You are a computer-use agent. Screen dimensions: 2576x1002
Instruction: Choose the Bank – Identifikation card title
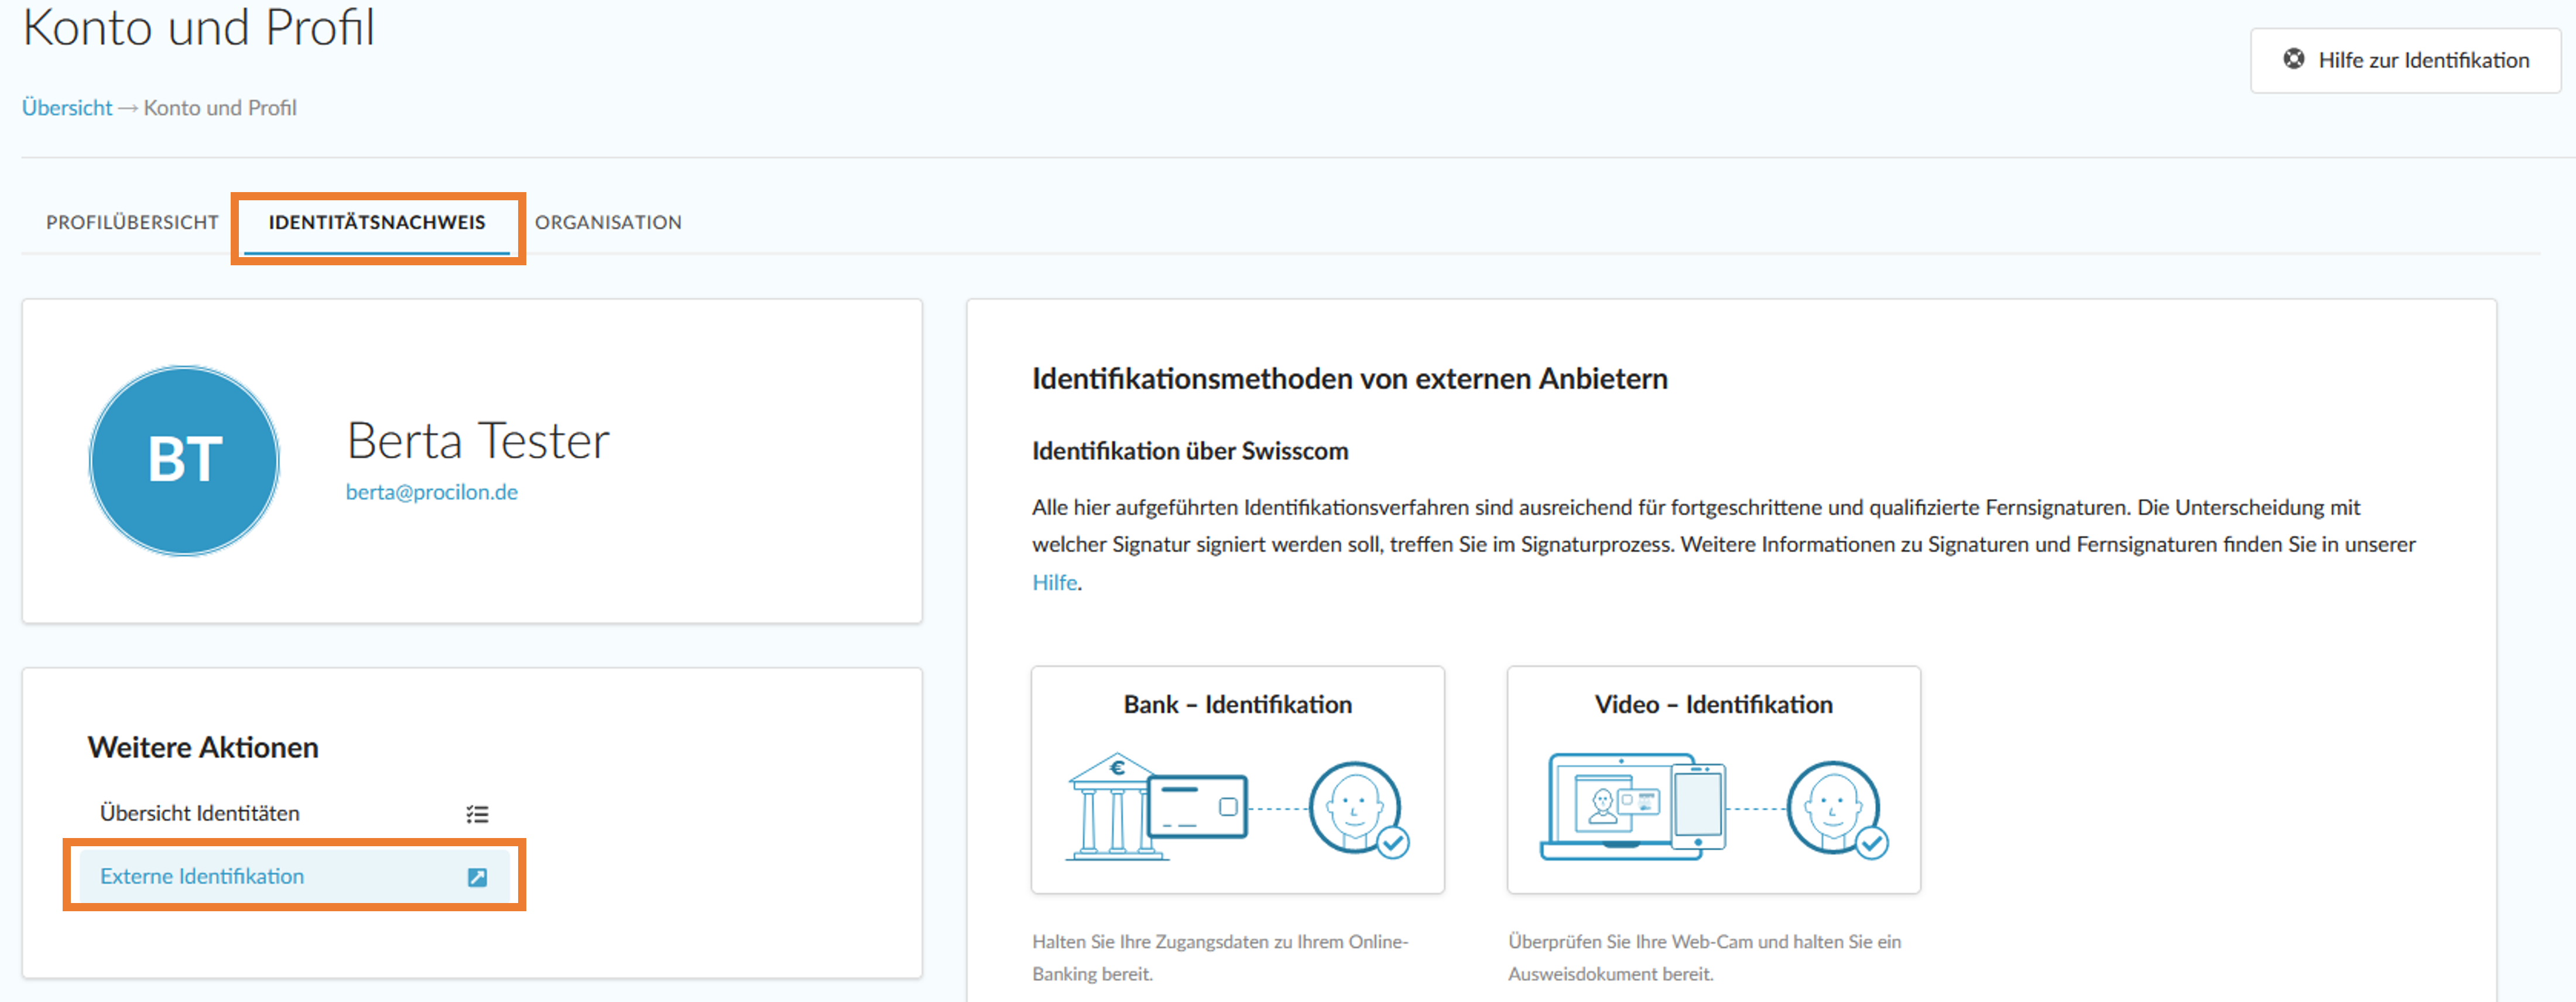[1237, 704]
